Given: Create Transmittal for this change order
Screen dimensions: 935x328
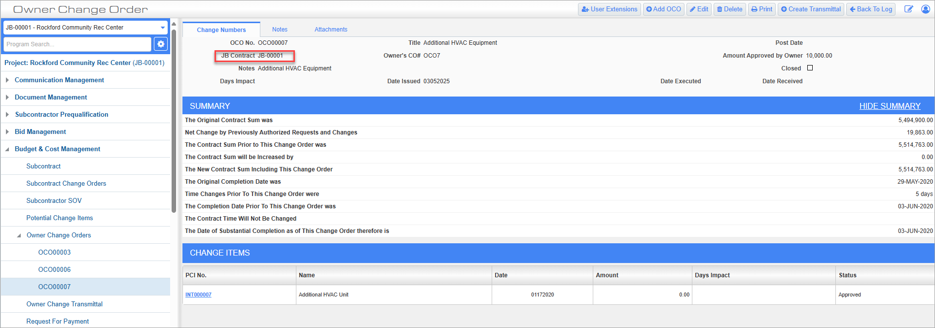Looking at the screenshot, I should click(810, 9).
